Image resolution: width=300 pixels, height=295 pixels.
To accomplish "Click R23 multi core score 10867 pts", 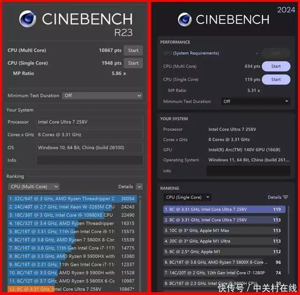I will 110,50.
